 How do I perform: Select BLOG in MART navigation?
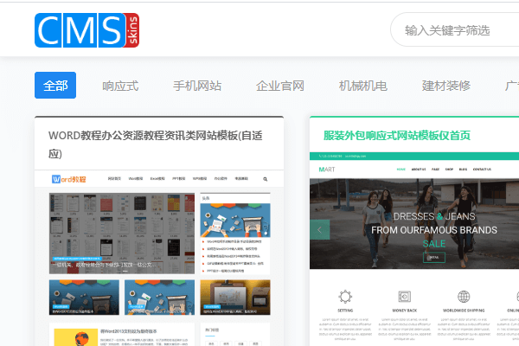[463, 170]
